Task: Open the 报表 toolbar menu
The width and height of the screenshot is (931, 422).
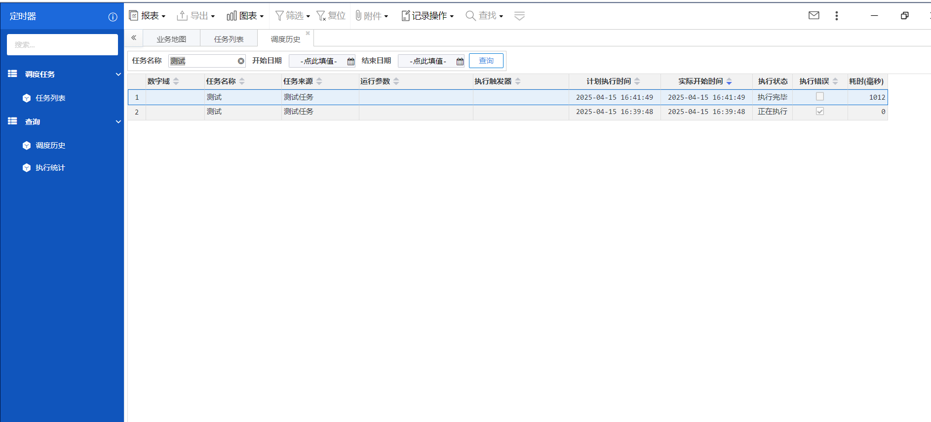Action: pos(147,16)
